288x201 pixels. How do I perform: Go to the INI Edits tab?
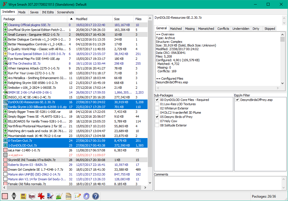[48, 12]
